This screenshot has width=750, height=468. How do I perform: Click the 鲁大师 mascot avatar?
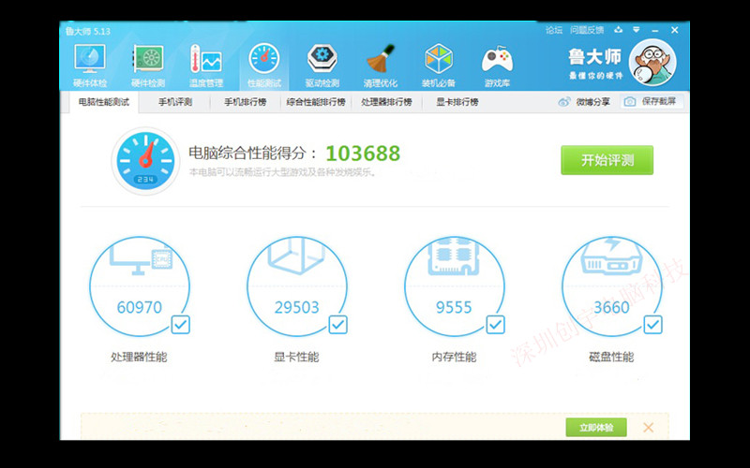pos(652,63)
